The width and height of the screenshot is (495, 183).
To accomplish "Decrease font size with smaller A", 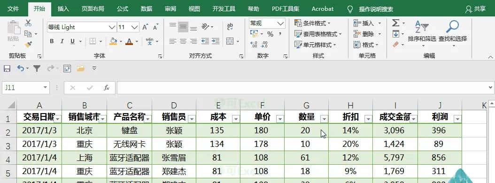I will pos(155,27).
